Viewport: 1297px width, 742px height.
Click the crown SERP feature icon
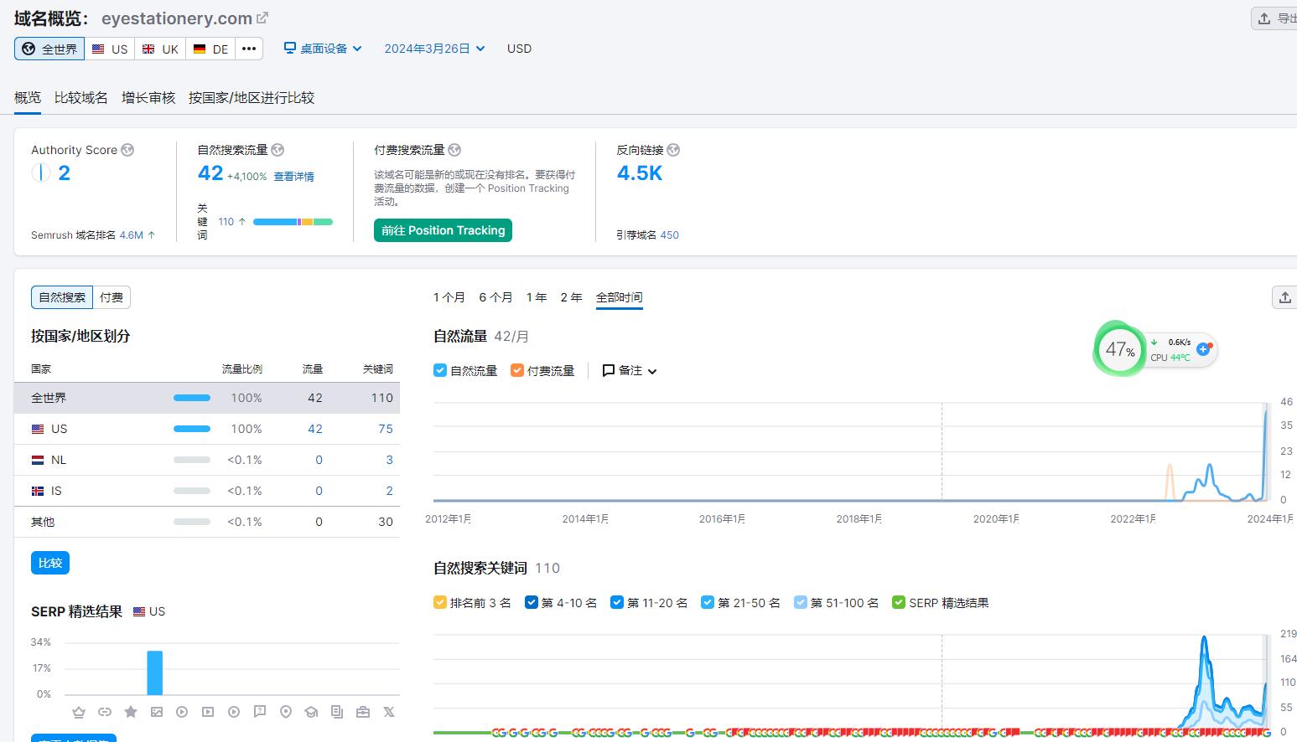[x=79, y=712]
